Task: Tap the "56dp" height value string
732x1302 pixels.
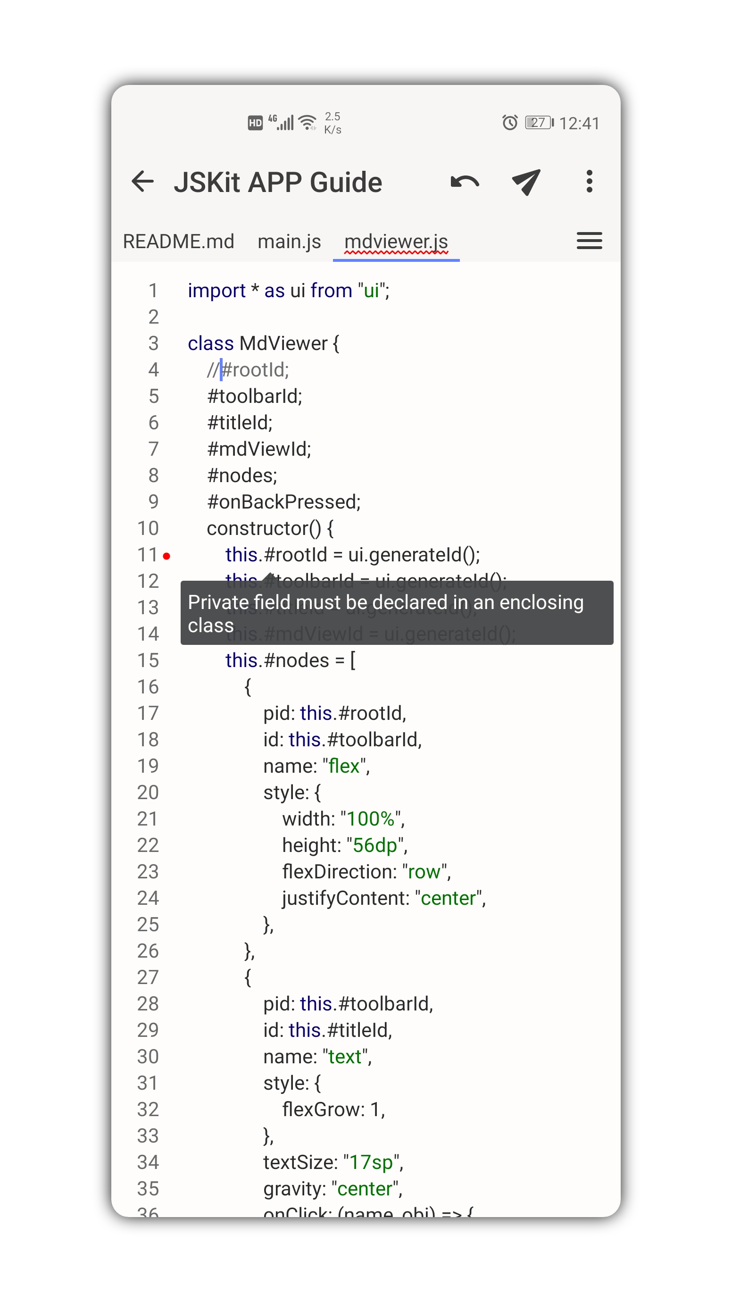Action: coord(375,845)
